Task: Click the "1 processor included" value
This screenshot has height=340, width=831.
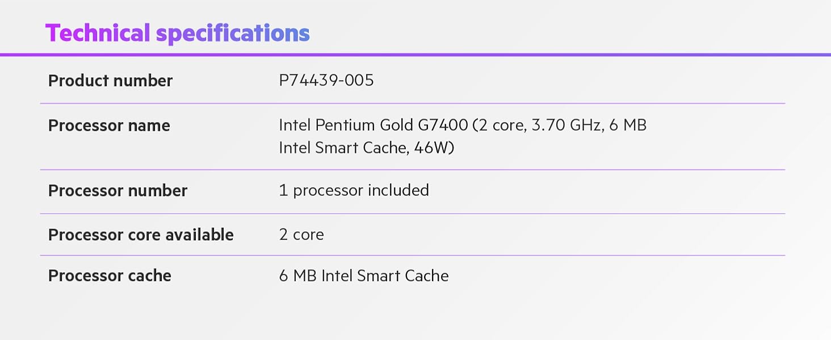Action: pyautogui.click(x=354, y=190)
